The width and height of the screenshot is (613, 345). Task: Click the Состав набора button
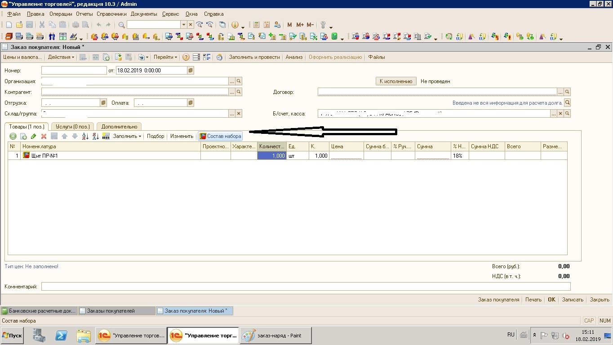tap(220, 136)
